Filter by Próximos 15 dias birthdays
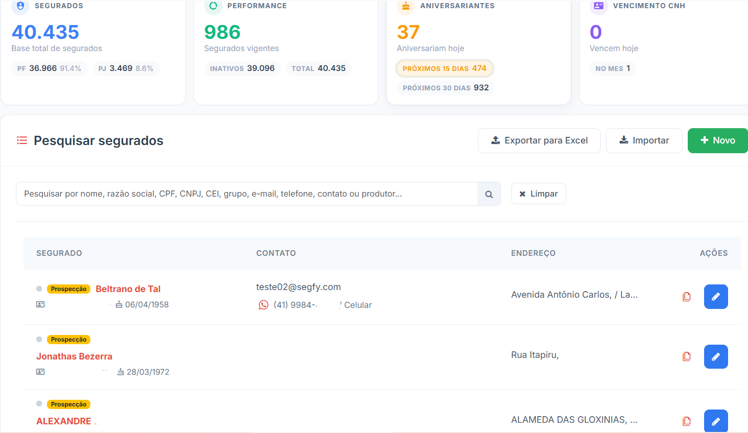The width and height of the screenshot is (748, 433). (x=444, y=68)
